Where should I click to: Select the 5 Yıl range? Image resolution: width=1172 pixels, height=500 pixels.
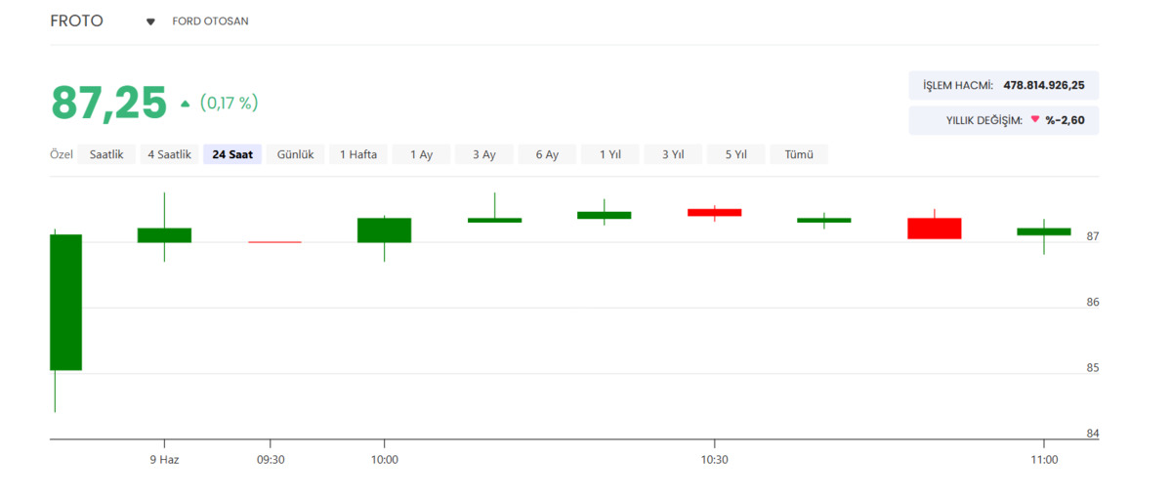point(736,154)
